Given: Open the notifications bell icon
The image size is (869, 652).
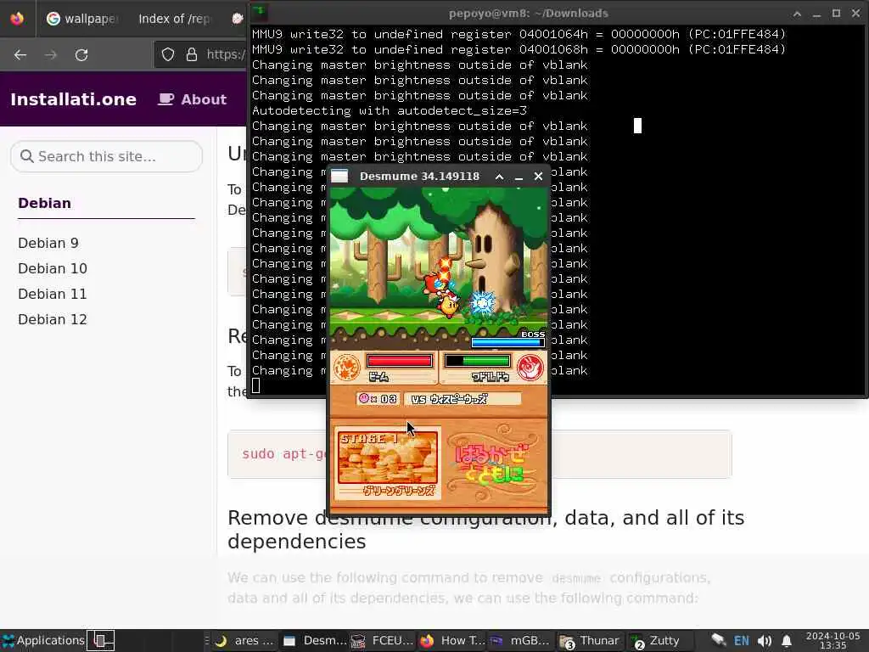Looking at the screenshot, I should [787, 641].
